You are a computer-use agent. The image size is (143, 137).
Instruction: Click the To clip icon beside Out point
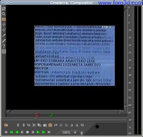(x=29, y=125)
